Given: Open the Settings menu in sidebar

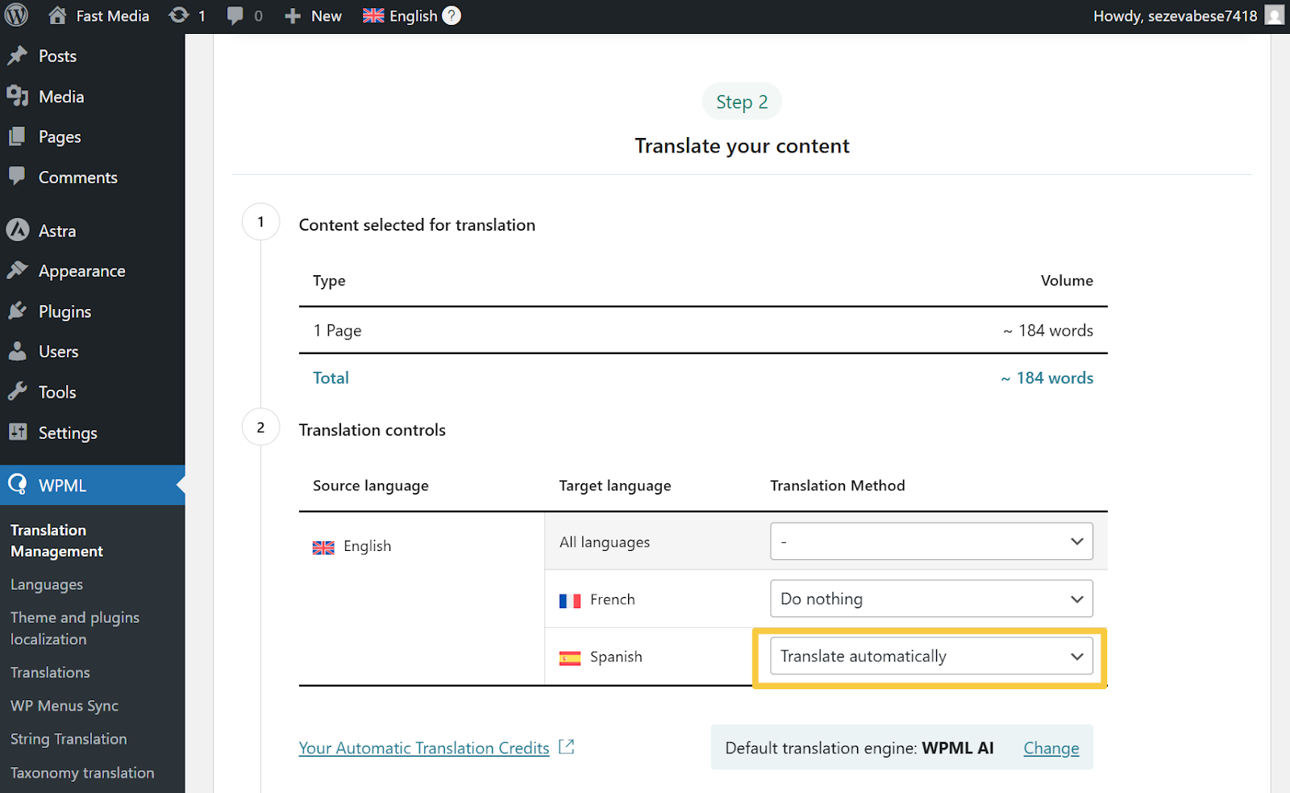Looking at the screenshot, I should tap(68, 433).
